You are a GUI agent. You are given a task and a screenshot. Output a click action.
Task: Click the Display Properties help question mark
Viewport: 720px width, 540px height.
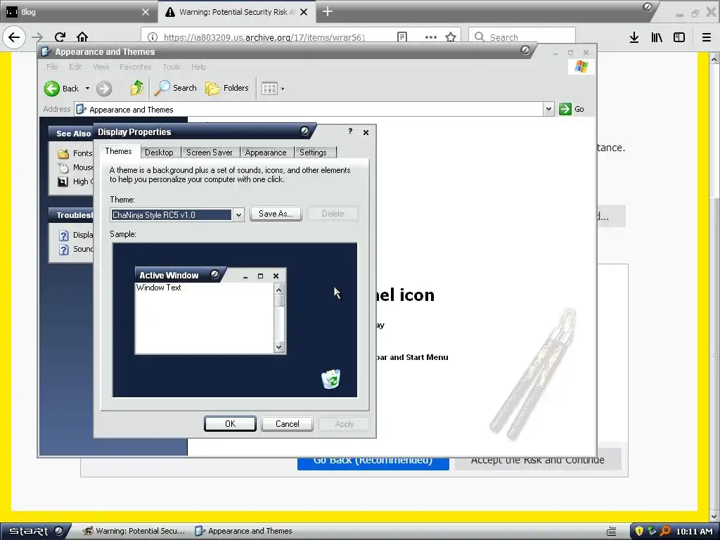coord(350,131)
